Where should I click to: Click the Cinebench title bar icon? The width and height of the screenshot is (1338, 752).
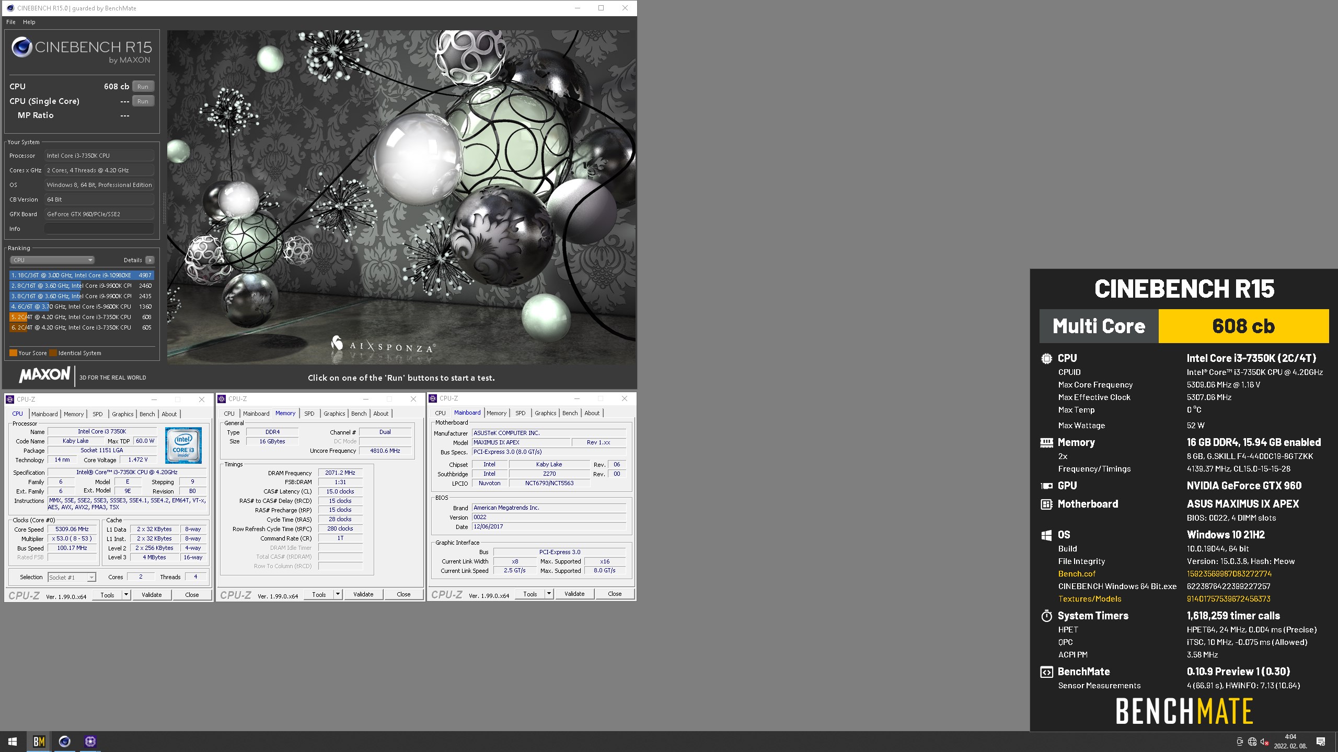[10, 8]
